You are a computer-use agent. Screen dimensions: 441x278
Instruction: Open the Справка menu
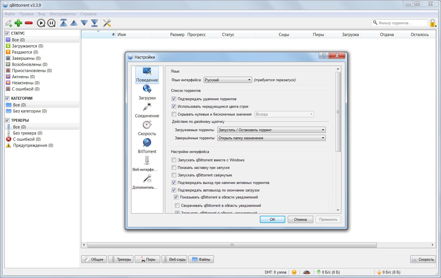click(x=88, y=14)
